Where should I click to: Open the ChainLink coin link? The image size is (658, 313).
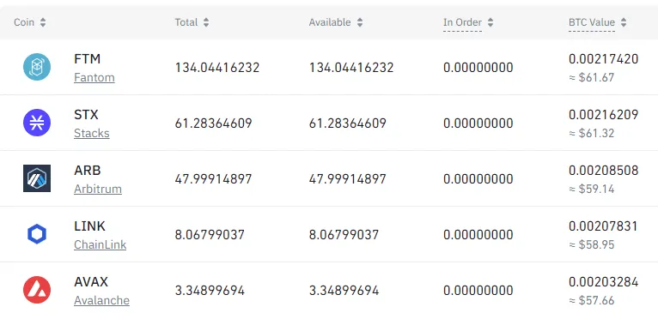(100, 244)
